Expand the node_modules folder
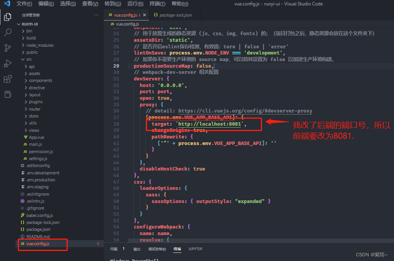The image size is (394, 261). pos(23,45)
